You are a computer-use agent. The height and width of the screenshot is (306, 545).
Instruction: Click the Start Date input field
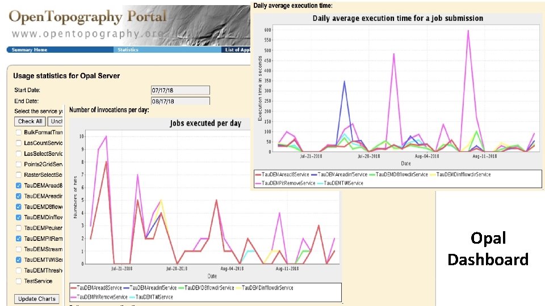coord(181,90)
